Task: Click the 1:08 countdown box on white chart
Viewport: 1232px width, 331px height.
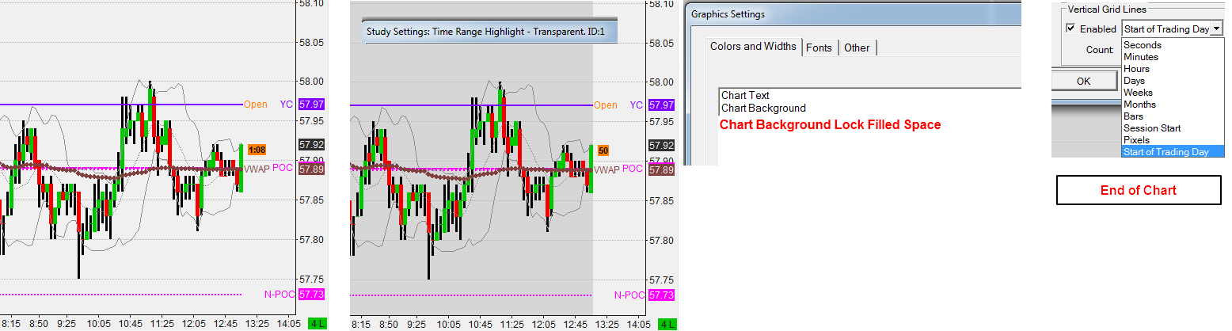Action: click(257, 149)
